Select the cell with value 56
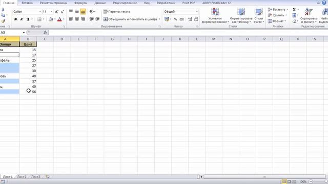This screenshot has height=184, width=328. [28, 92]
